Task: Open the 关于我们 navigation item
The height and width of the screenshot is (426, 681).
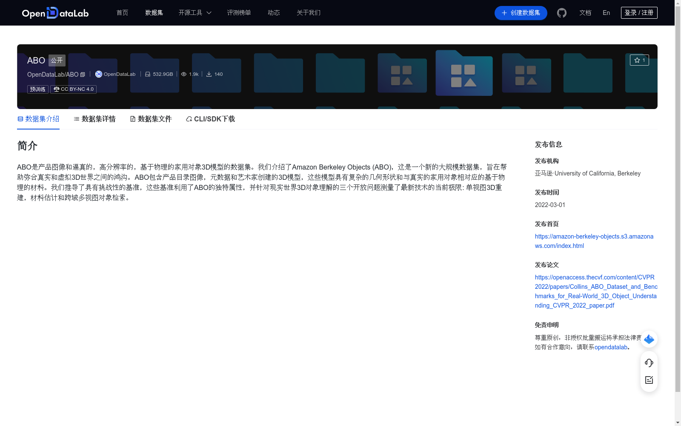Action: [309, 13]
